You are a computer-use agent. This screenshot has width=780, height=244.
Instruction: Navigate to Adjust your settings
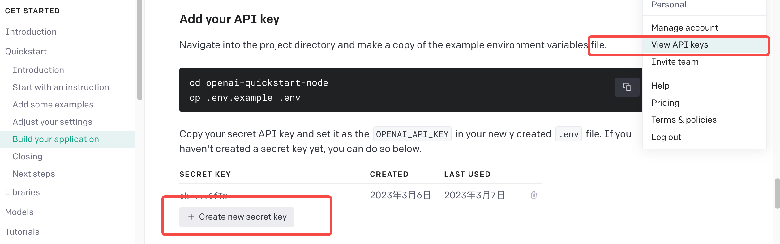click(52, 122)
